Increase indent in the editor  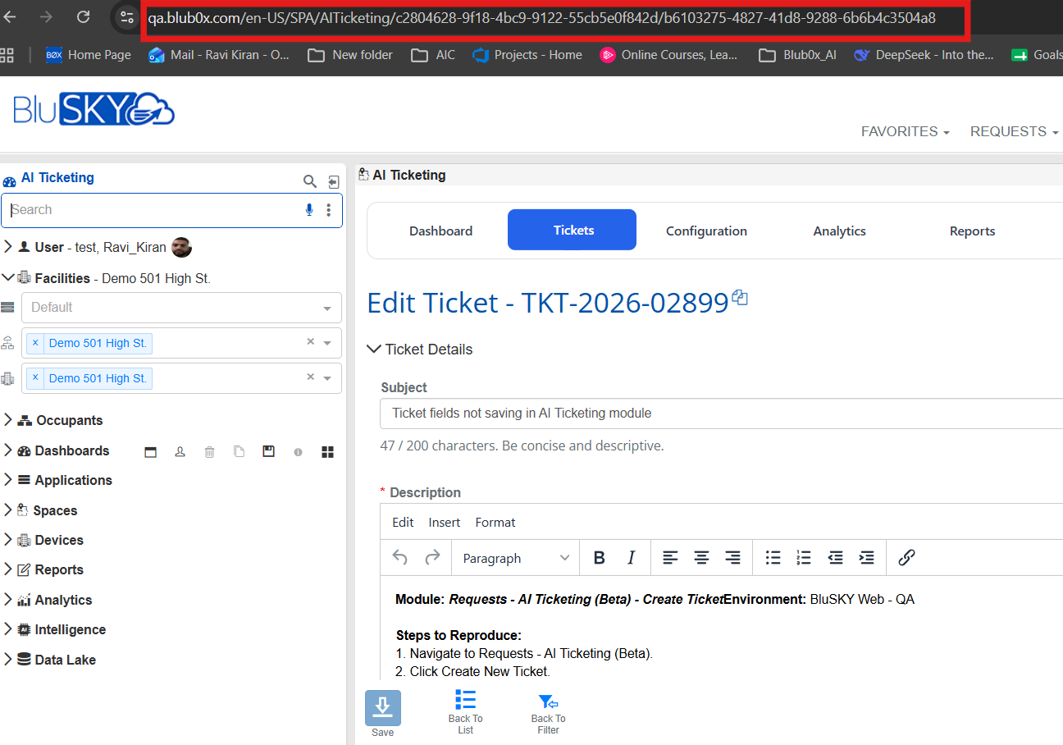coord(866,558)
